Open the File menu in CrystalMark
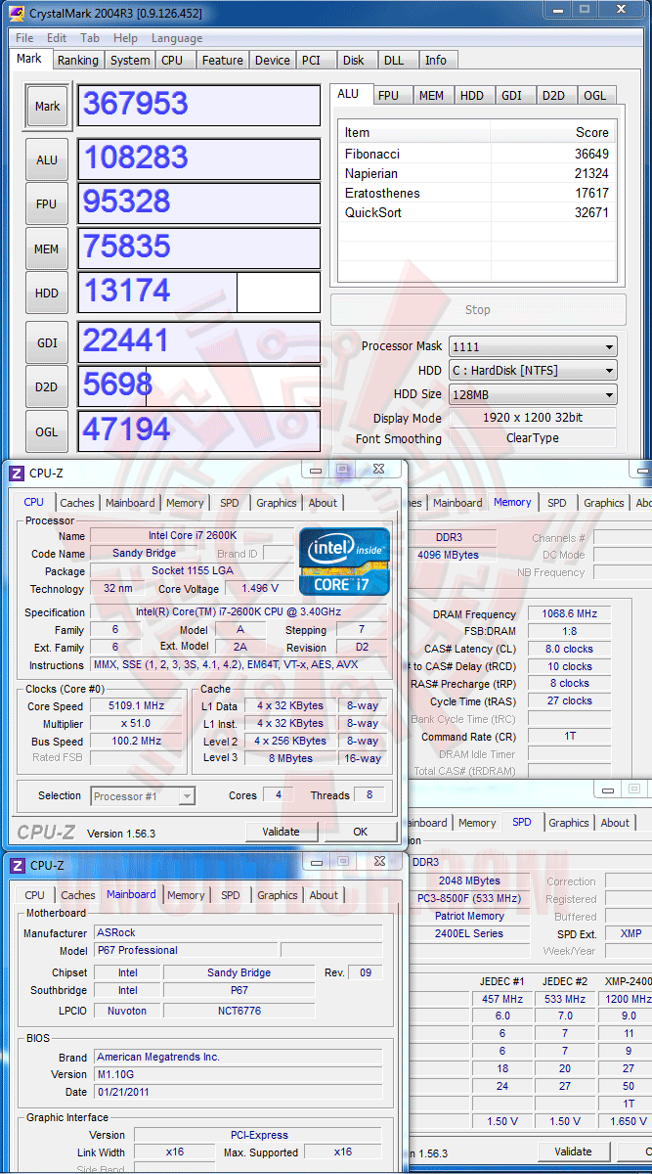 (24, 38)
